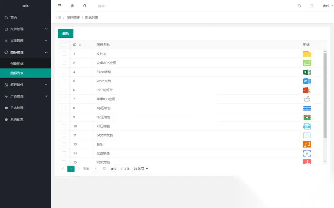Click the sidebar collapse menu icon
Image resolution: width=334 pixels, height=208 pixels.
pyautogui.click(x=60, y=6)
